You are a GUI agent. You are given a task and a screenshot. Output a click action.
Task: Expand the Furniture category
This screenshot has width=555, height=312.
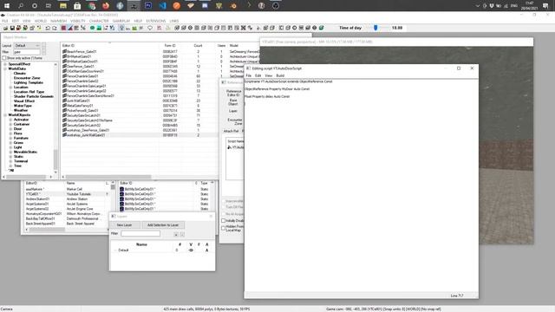tap(10, 138)
